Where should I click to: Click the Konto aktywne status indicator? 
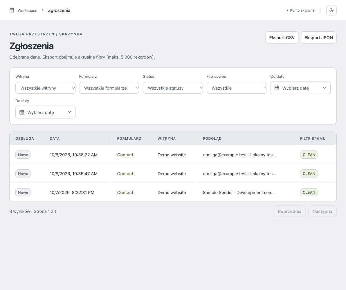300,10
